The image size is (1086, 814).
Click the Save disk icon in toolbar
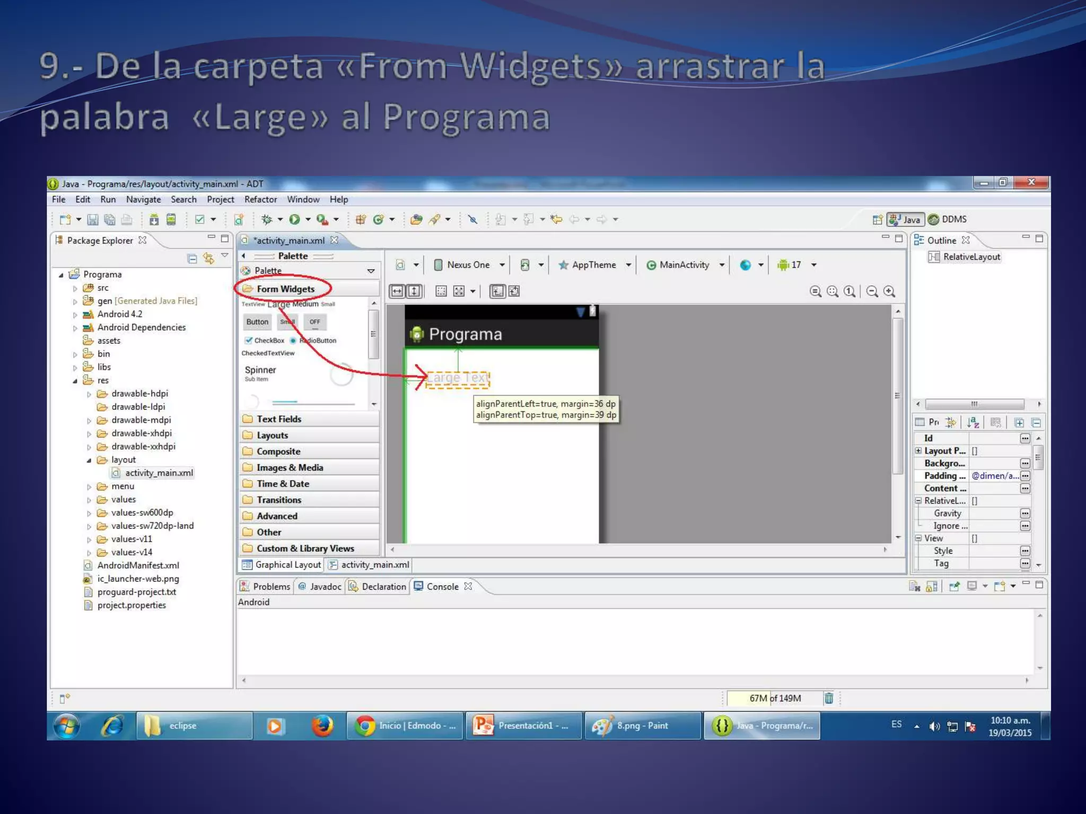tap(93, 219)
